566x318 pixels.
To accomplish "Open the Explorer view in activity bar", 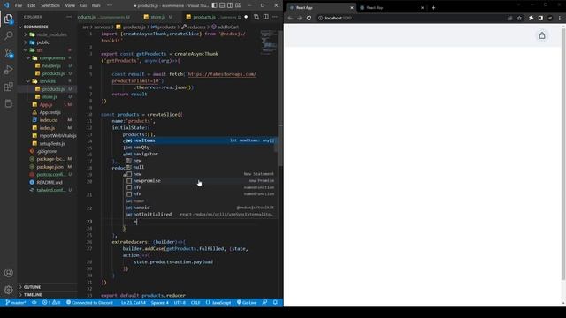I will tap(9, 19).
